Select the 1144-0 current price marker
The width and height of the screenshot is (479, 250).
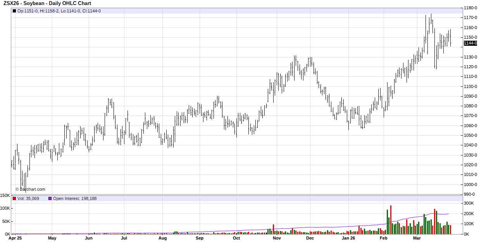tap(470, 43)
